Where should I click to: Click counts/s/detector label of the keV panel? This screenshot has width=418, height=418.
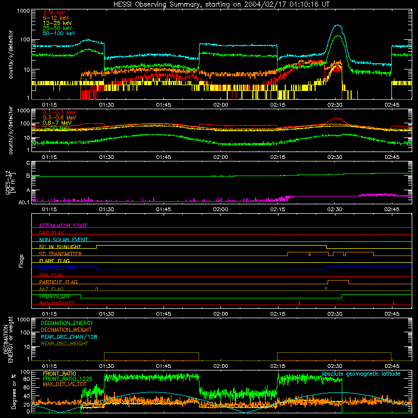pyautogui.click(x=10, y=54)
